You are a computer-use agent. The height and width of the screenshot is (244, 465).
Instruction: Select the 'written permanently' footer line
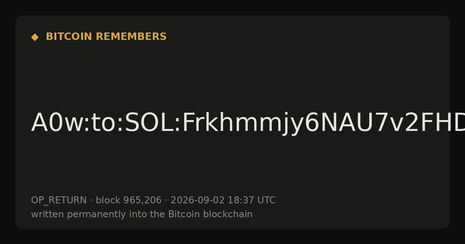pyautogui.click(x=142, y=215)
